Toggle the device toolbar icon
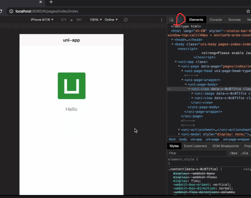251x198 pixels. click(179, 20)
